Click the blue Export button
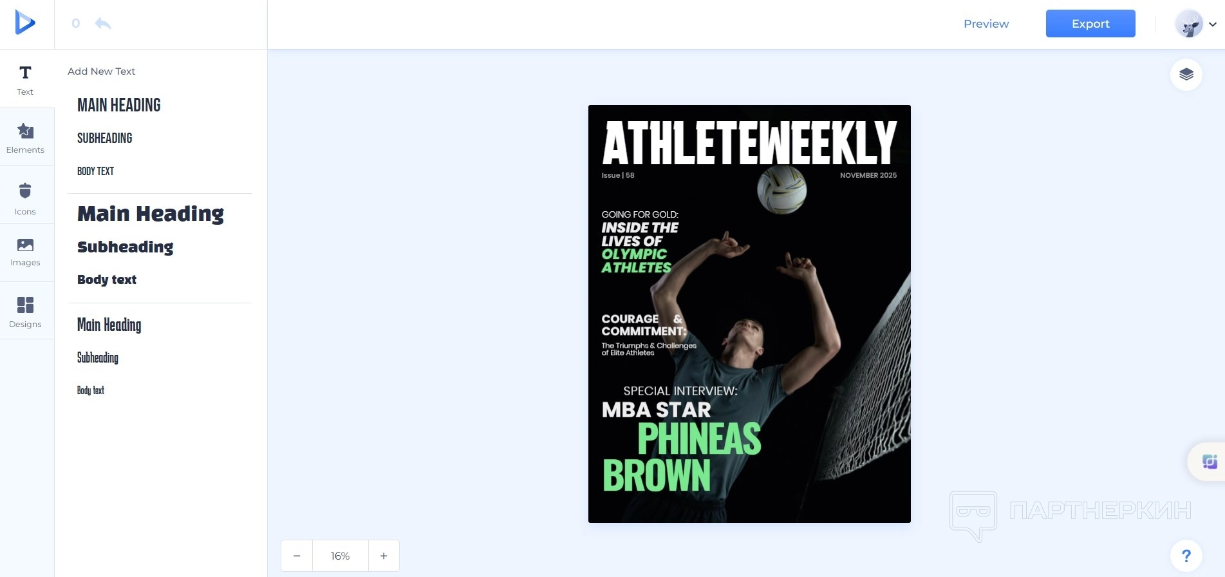The height and width of the screenshot is (577, 1225). 1090,24
